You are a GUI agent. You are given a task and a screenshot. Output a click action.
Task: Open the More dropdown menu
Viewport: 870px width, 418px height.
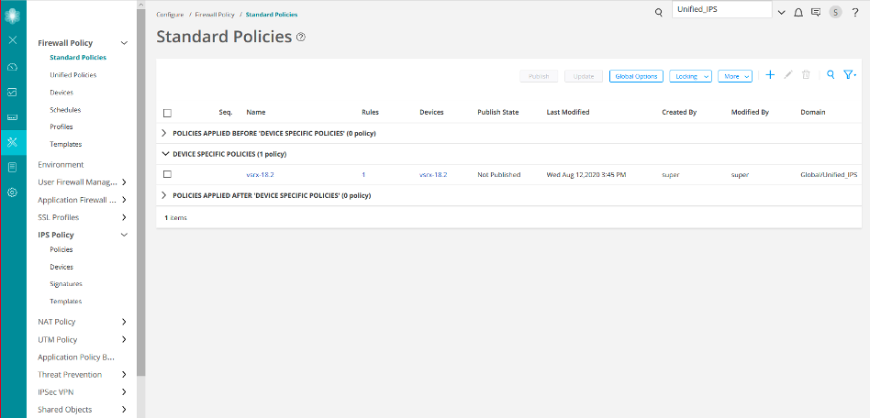click(735, 76)
